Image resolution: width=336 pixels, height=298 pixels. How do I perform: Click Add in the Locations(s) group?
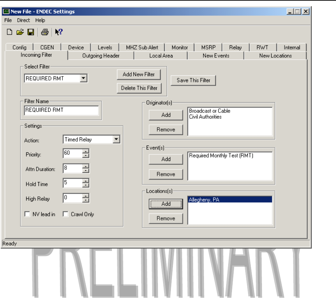click(166, 204)
